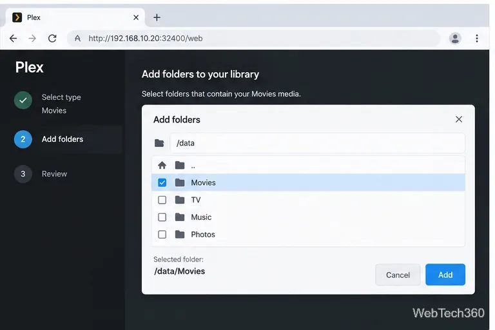Select the Plex browser tab

click(75, 17)
